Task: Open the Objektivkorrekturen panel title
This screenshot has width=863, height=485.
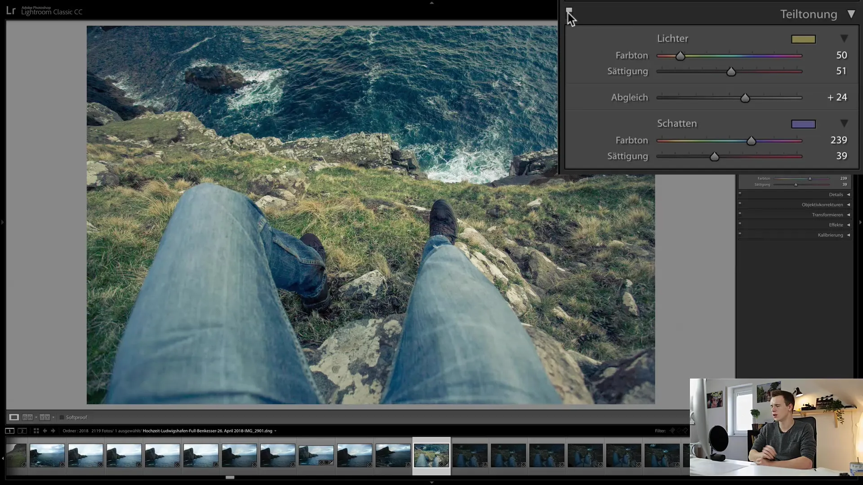Action: pyautogui.click(x=822, y=205)
